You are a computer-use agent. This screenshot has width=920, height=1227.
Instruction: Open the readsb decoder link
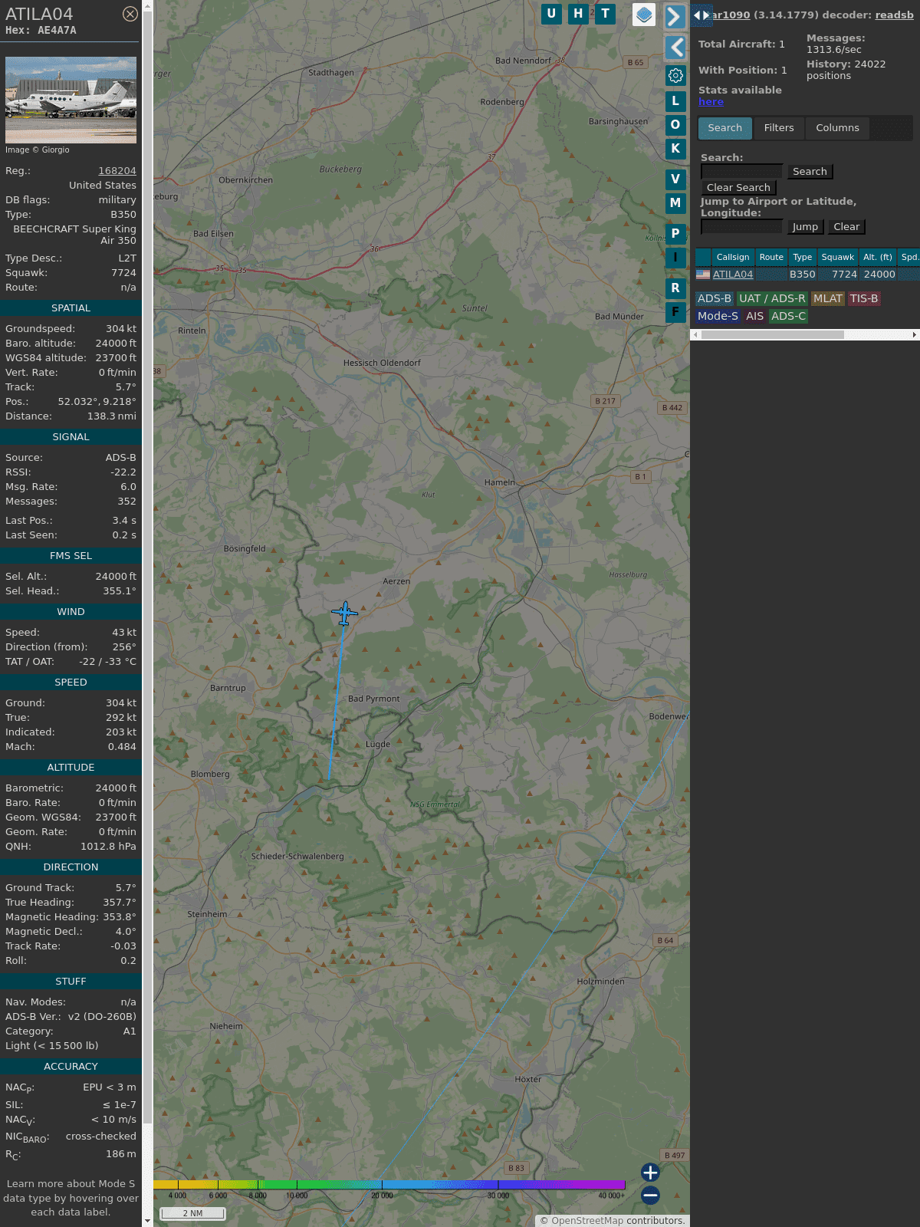[x=895, y=15]
